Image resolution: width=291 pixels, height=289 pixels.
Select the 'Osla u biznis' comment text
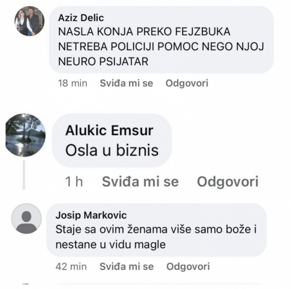[x=112, y=150]
